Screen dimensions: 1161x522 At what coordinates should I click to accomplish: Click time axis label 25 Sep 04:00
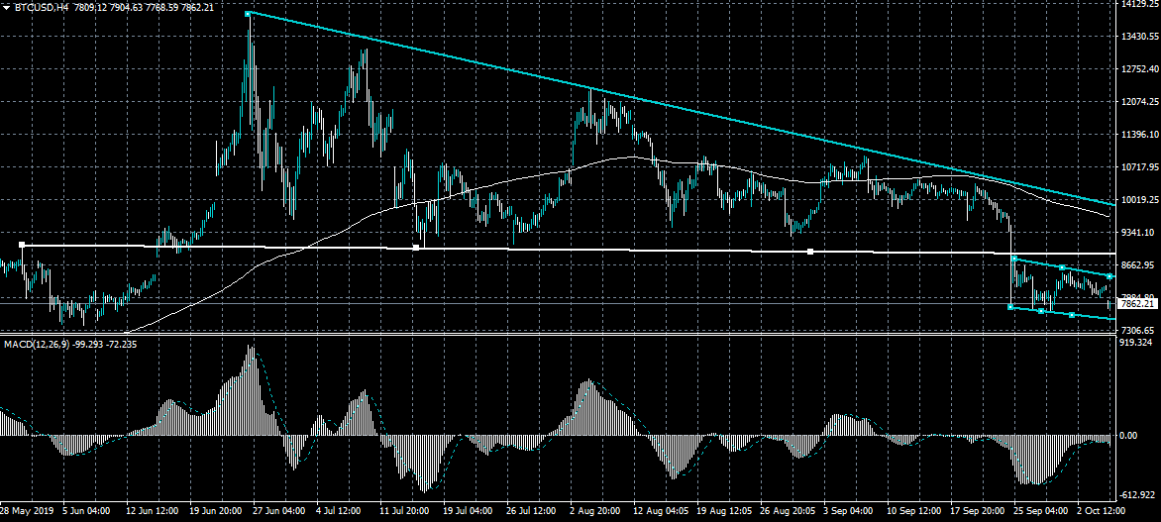1039,511
